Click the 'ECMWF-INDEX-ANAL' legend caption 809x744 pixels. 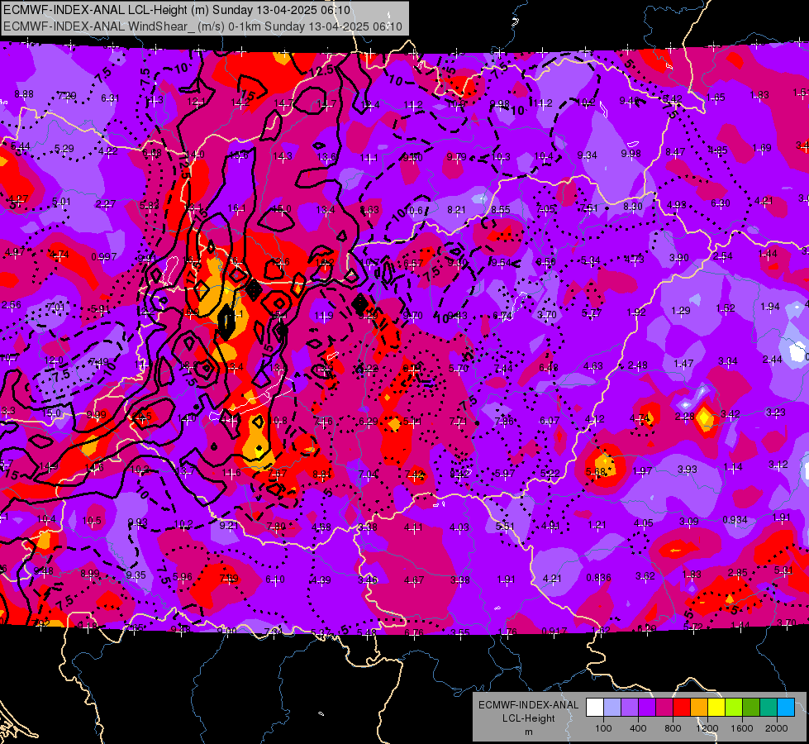click(x=528, y=705)
